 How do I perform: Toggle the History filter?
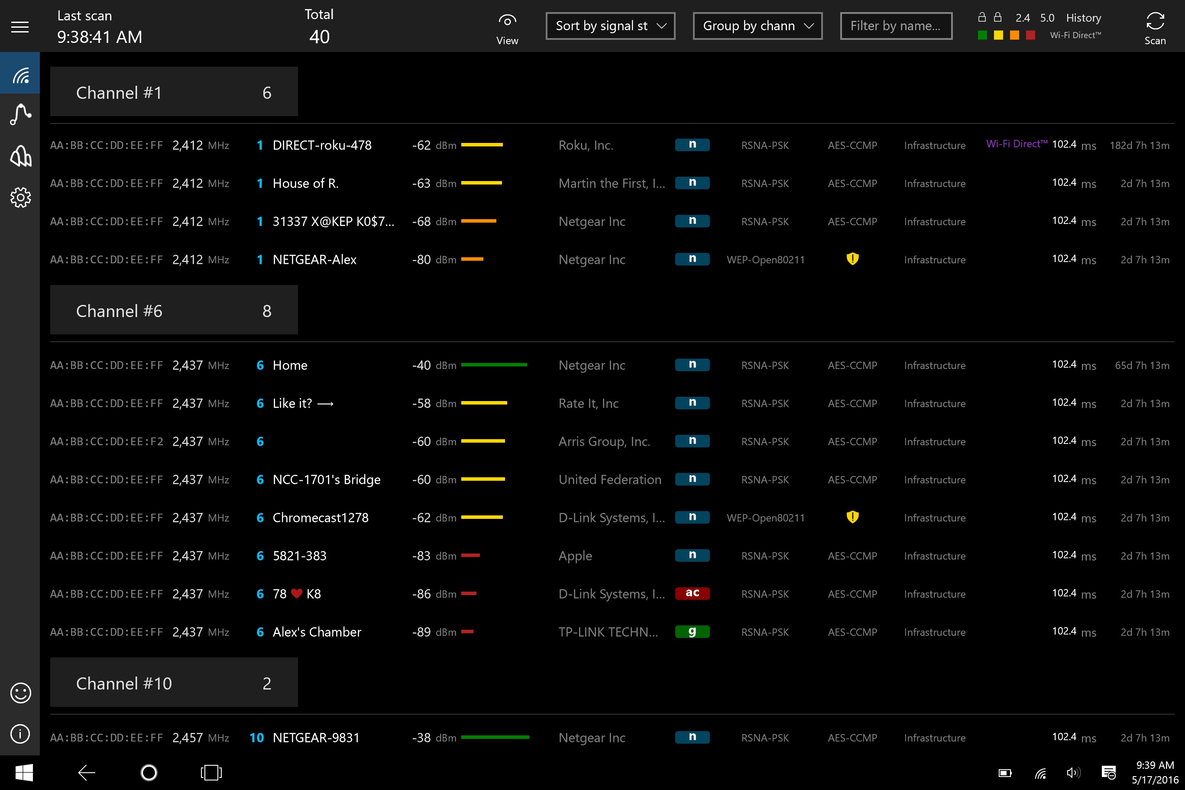(1083, 18)
